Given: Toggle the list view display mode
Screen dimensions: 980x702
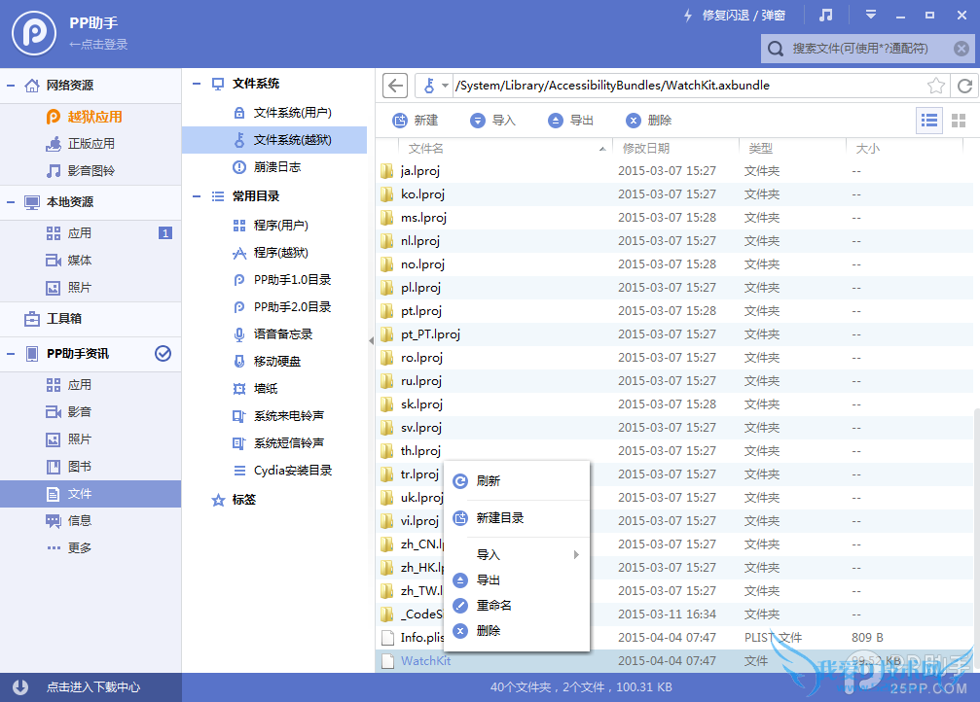Looking at the screenshot, I should [929, 120].
